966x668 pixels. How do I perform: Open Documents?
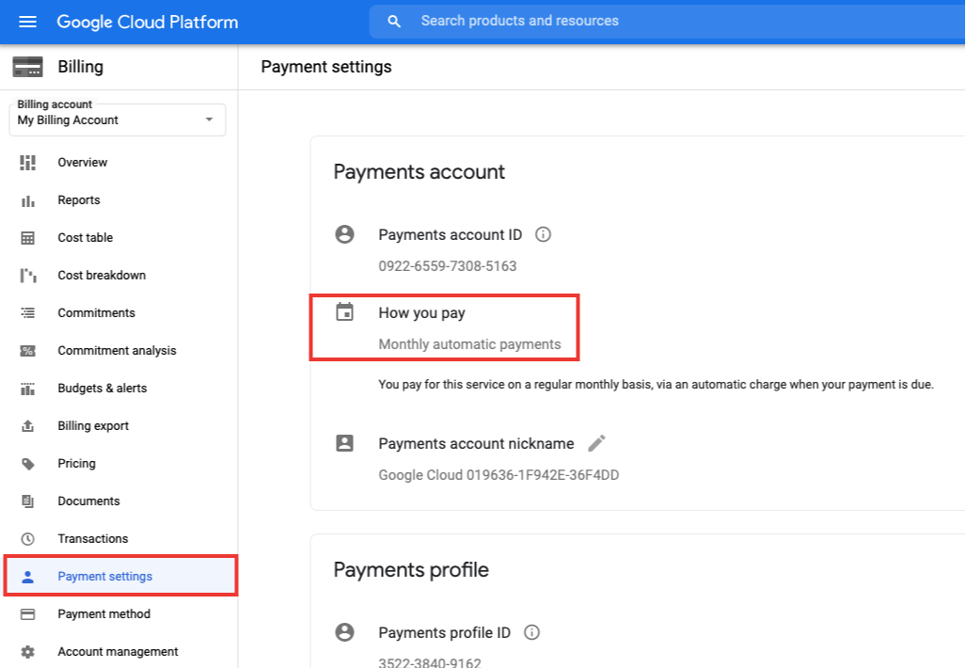click(x=88, y=501)
